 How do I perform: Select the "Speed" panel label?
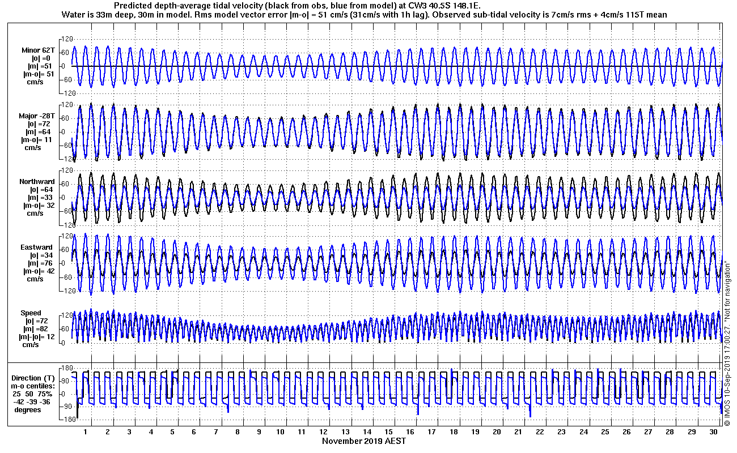click(x=31, y=313)
